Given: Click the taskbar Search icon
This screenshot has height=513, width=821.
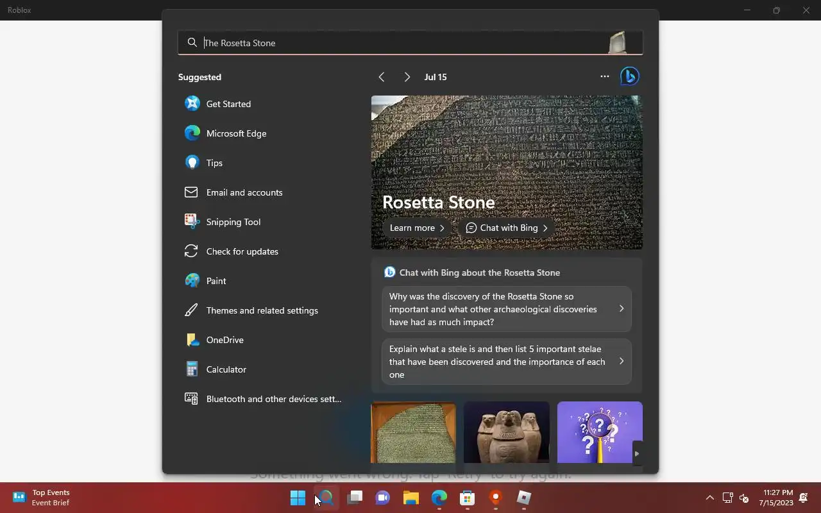Looking at the screenshot, I should coord(326,498).
